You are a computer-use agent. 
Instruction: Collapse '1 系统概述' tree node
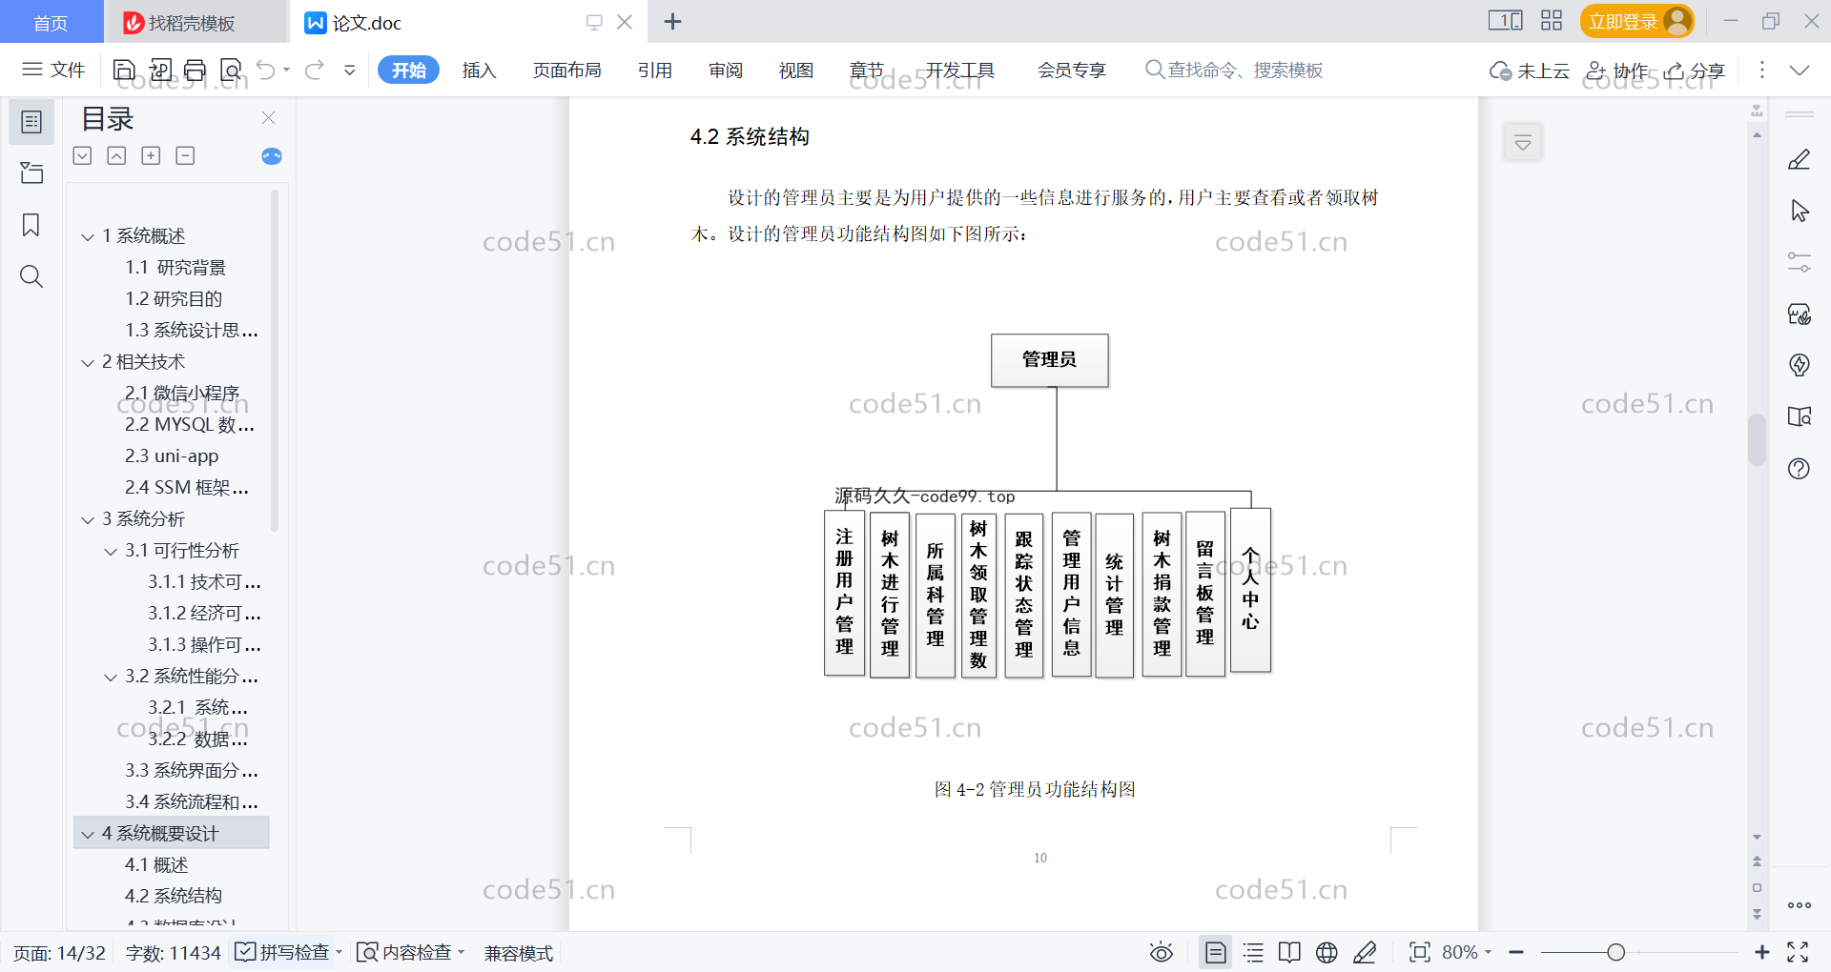(88, 236)
